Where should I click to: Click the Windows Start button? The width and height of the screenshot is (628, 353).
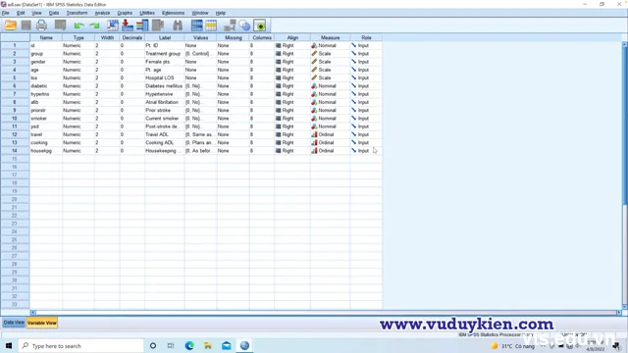tap(9, 346)
